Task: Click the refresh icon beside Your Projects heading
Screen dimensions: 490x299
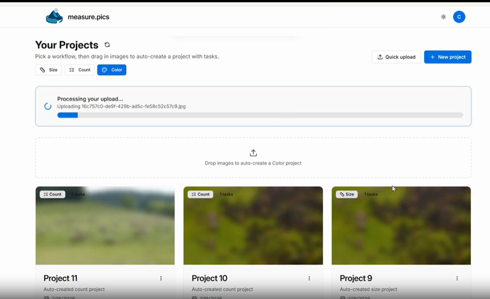Action: click(x=107, y=44)
